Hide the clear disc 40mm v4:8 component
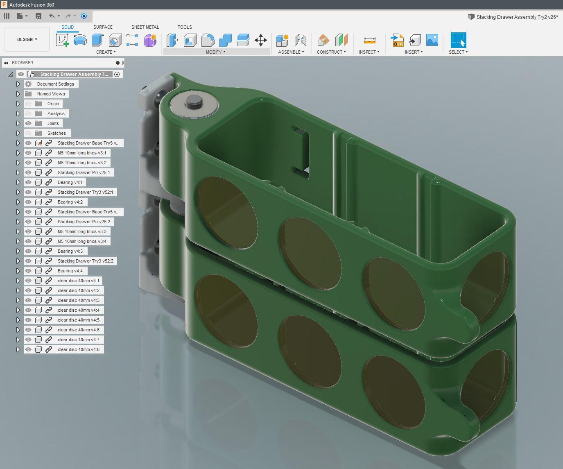 tap(28, 349)
